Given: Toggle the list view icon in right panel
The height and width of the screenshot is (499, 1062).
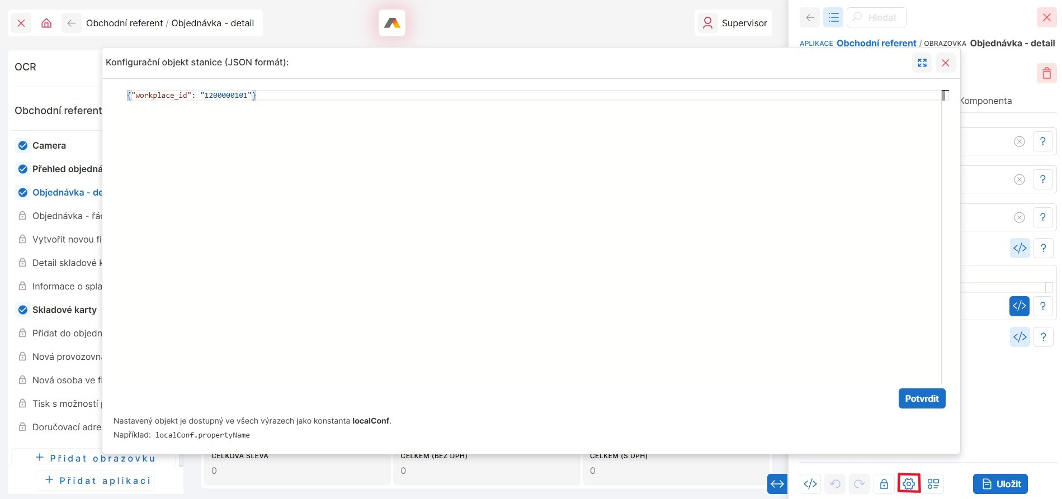Looking at the screenshot, I should click(x=833, y=17).
